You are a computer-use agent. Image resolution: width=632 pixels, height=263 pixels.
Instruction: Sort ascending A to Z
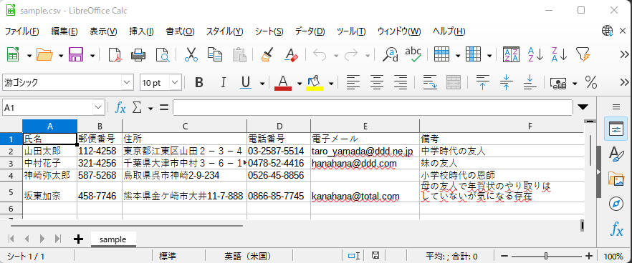[536, 54]
